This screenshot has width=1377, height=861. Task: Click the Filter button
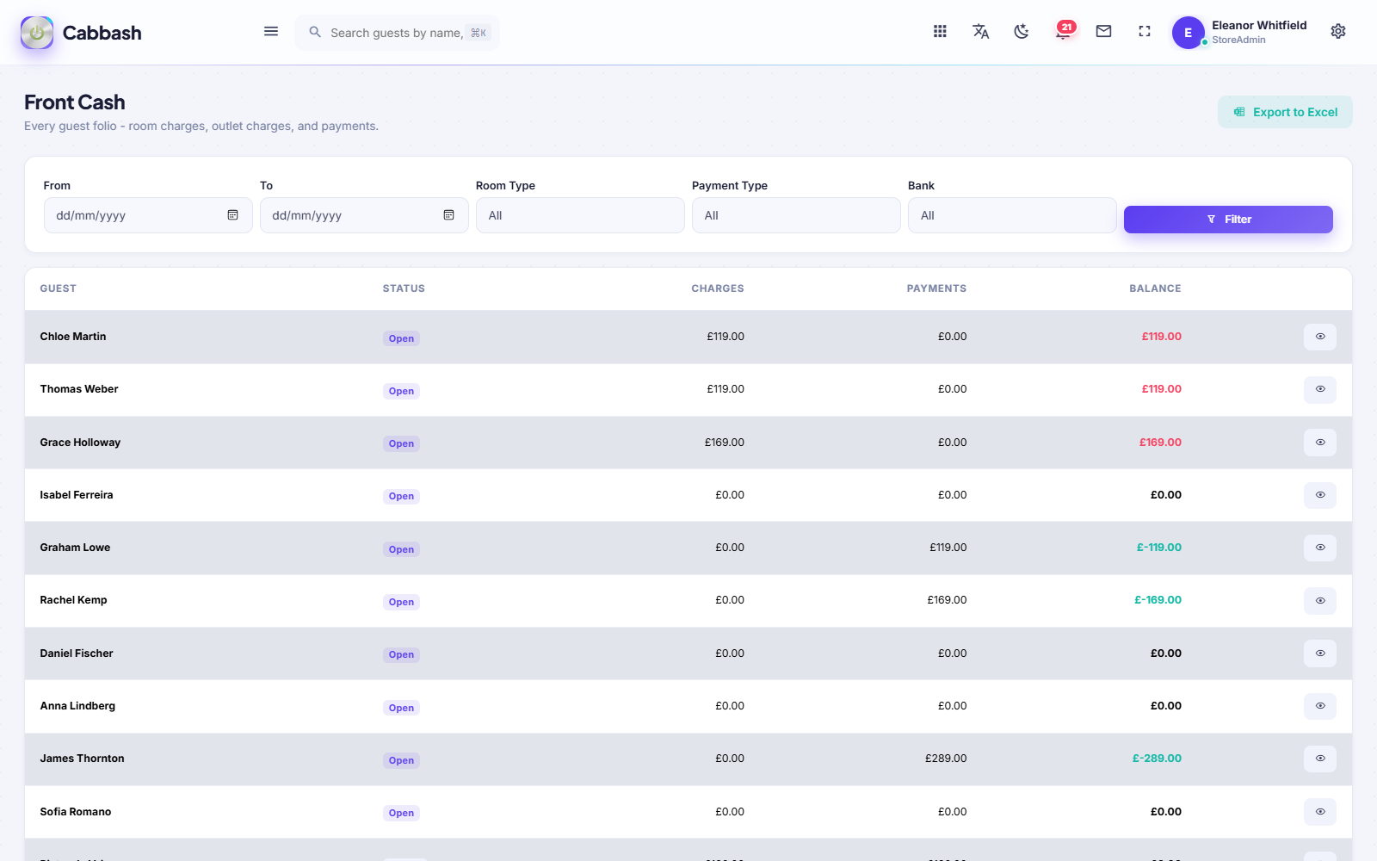1228,220
